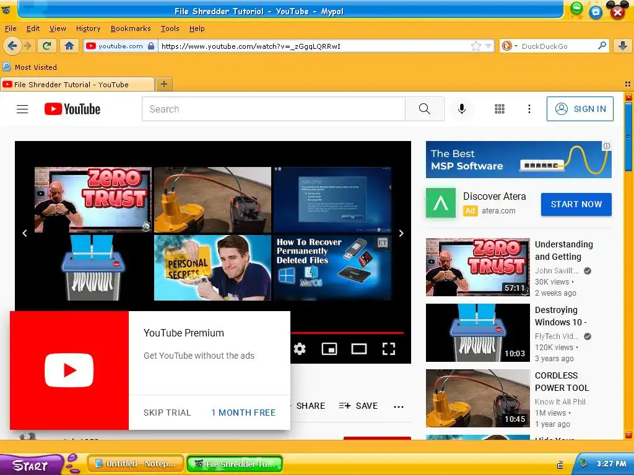Click the SHARE button below video
The image size is (634, 475).
point(311,406)
